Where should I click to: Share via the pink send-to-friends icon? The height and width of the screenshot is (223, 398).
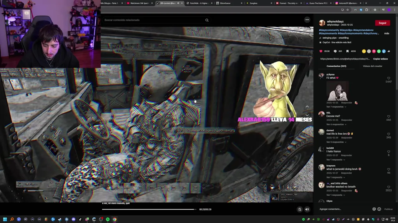374,51
